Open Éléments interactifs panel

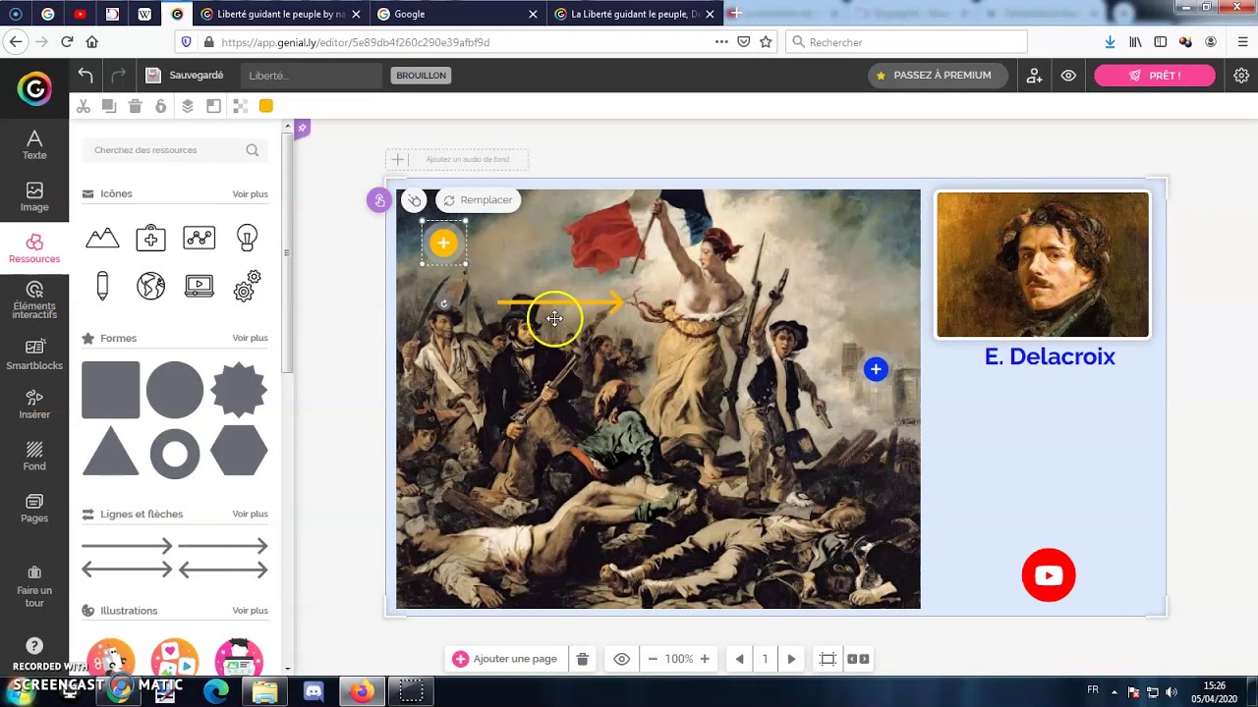click(x=34, y=300)
